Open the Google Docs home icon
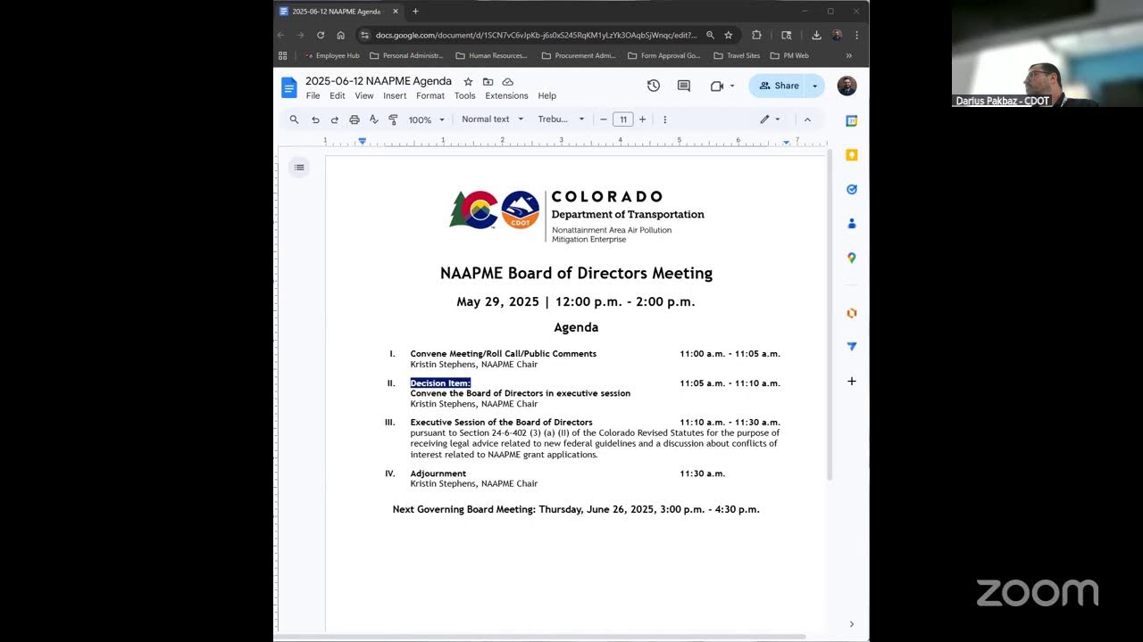Image resolution: width=1143 pixels, height=642 pixels. pos(288,87)
